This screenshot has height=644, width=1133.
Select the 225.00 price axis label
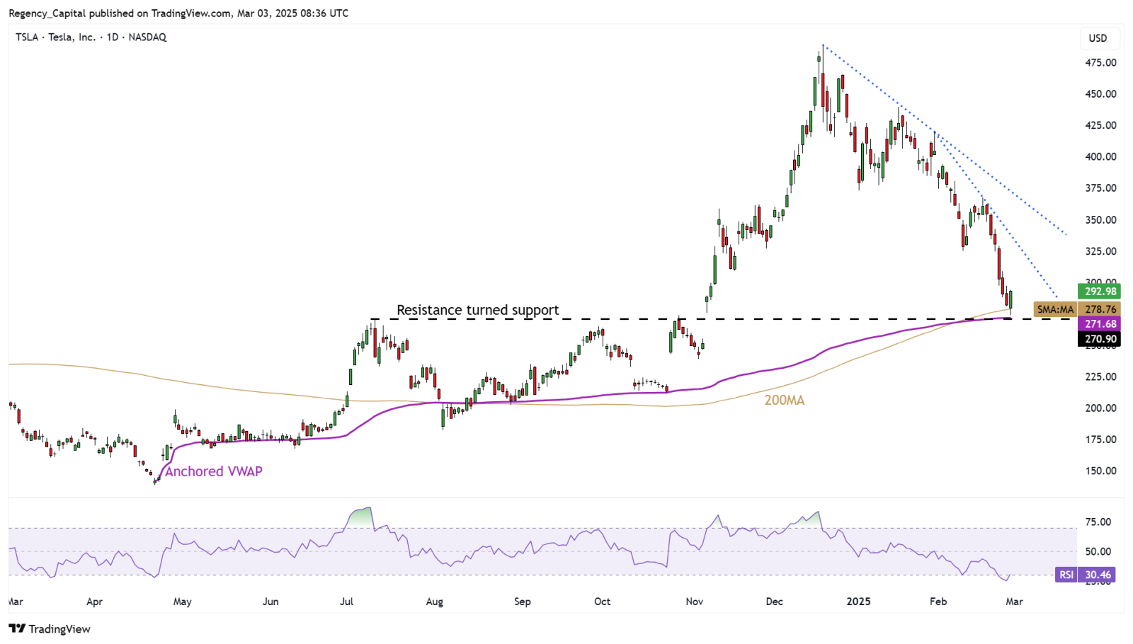1100,376
